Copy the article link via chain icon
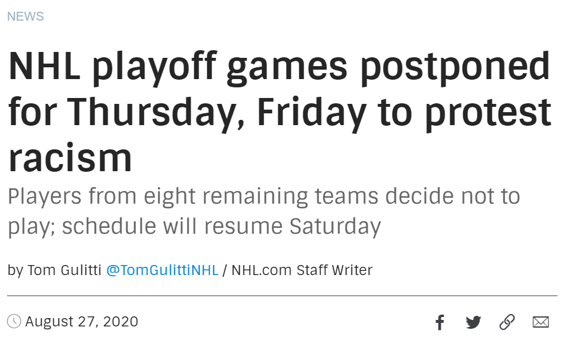Screen dimensions: 583x340 507,322
